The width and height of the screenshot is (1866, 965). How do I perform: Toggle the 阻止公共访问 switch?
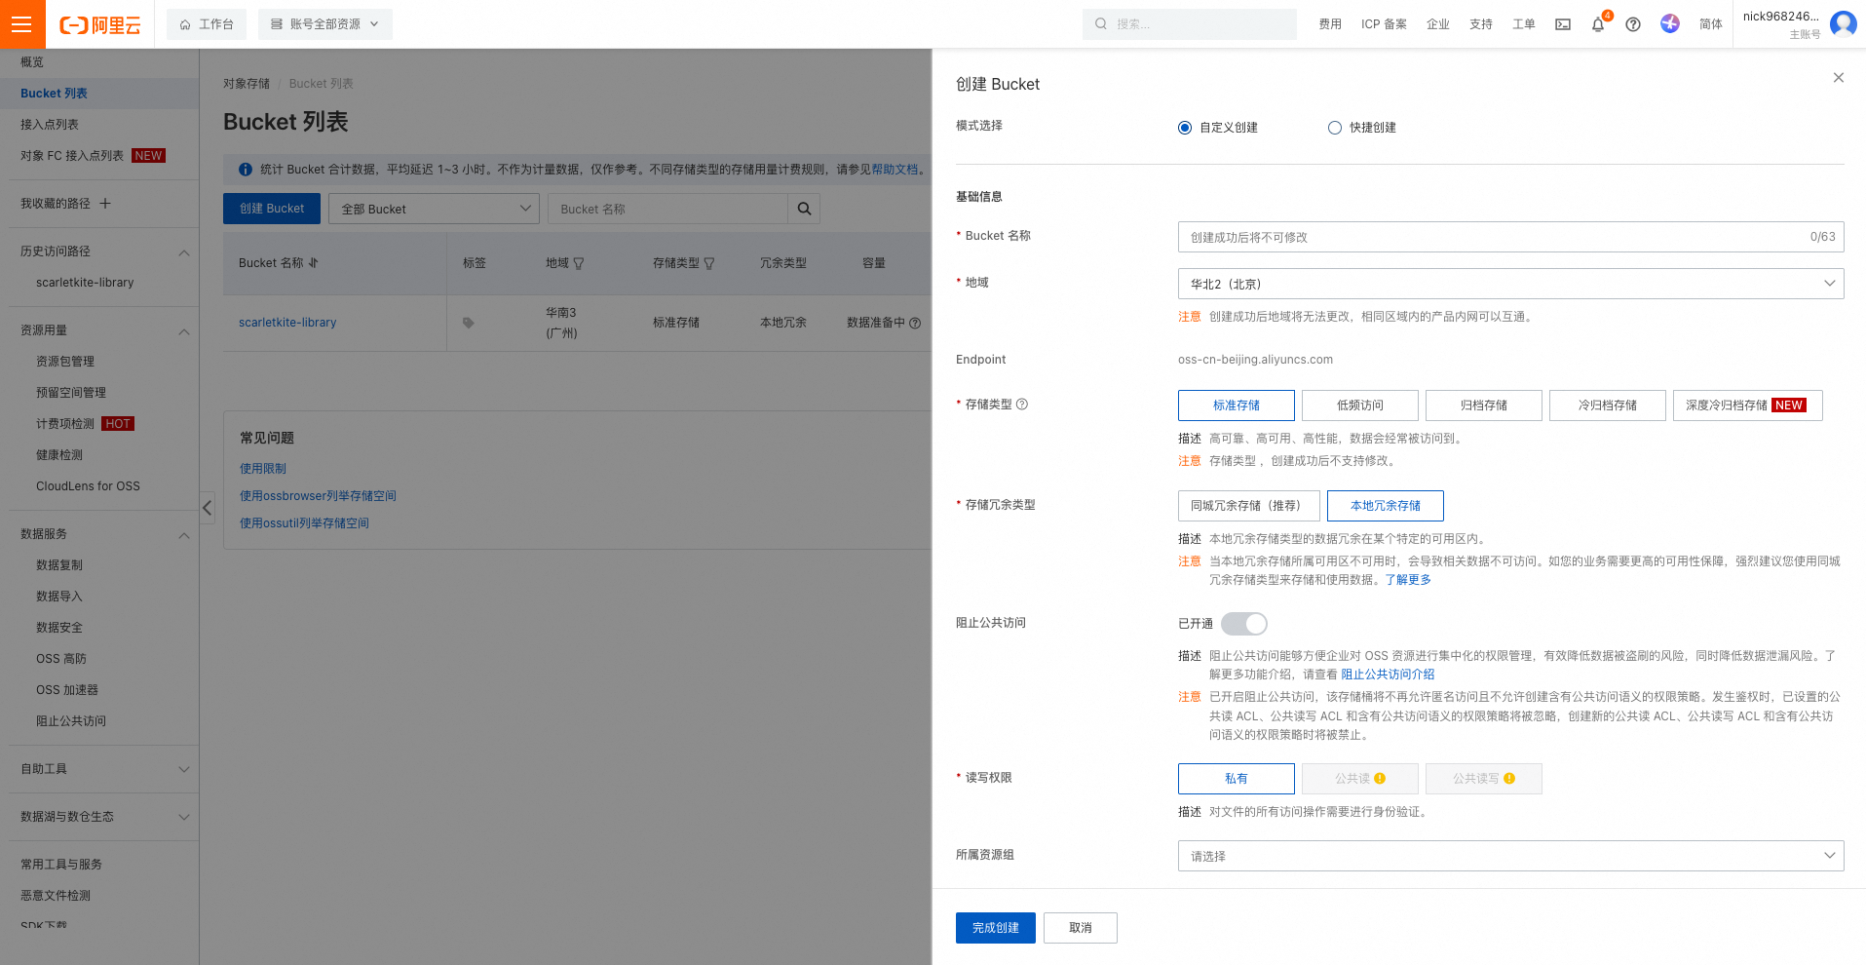coord(1244,624)
